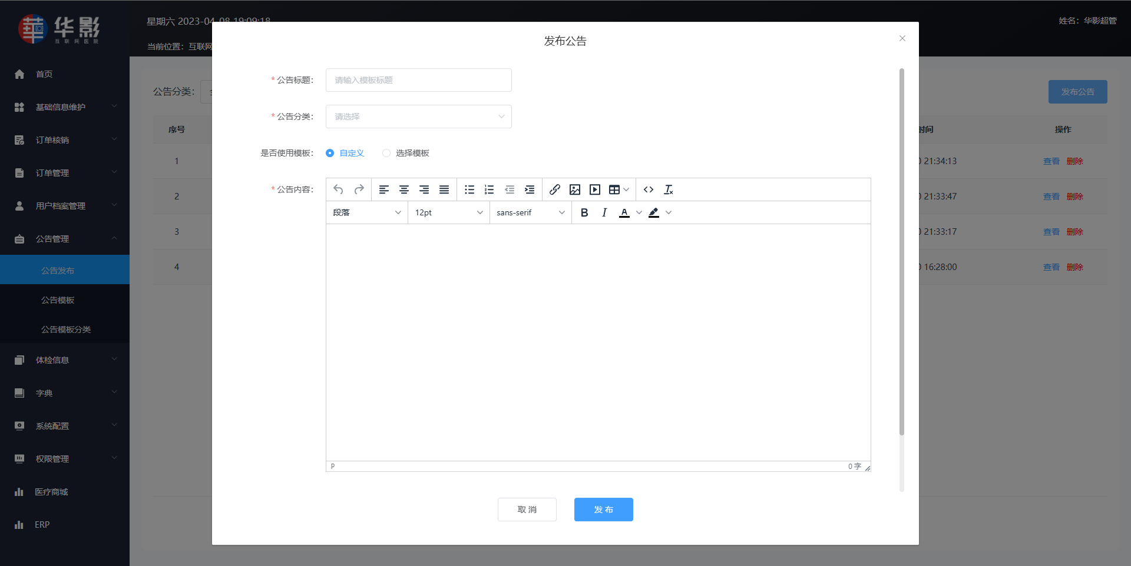The height and width of the screenshot is (566, 1131).
Task: Expand the 字典 menu
Action: (x=65, y=393)
